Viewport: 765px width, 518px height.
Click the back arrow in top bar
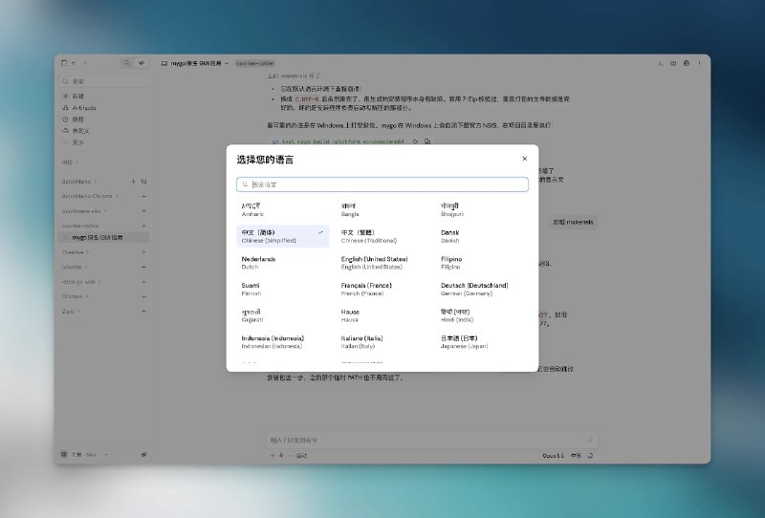[75, 63]
